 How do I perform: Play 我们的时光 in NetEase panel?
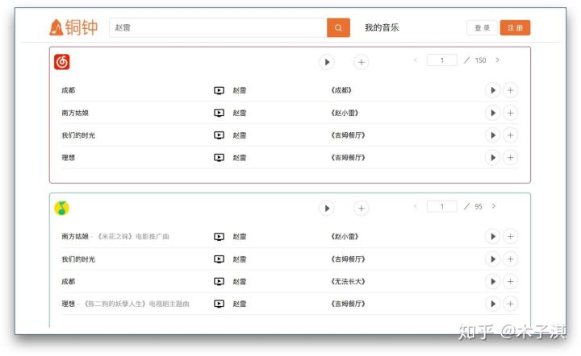click(x=493, y=135)
